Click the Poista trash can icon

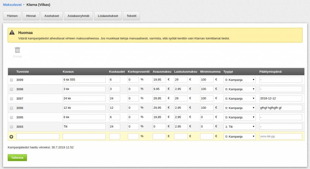point(17,50)
